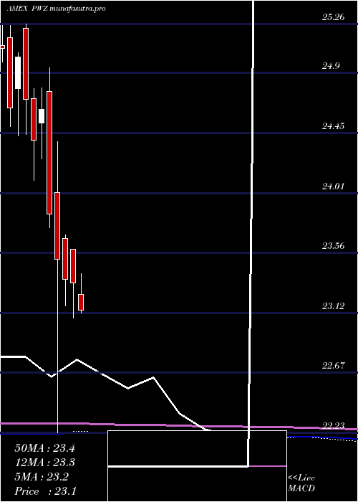Click the 'AMEX PWZ munafasutra.pro' chart title

point(57,9)
